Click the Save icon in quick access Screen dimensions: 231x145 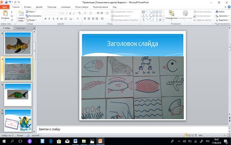pyautogui.click(x=6, y=2)
